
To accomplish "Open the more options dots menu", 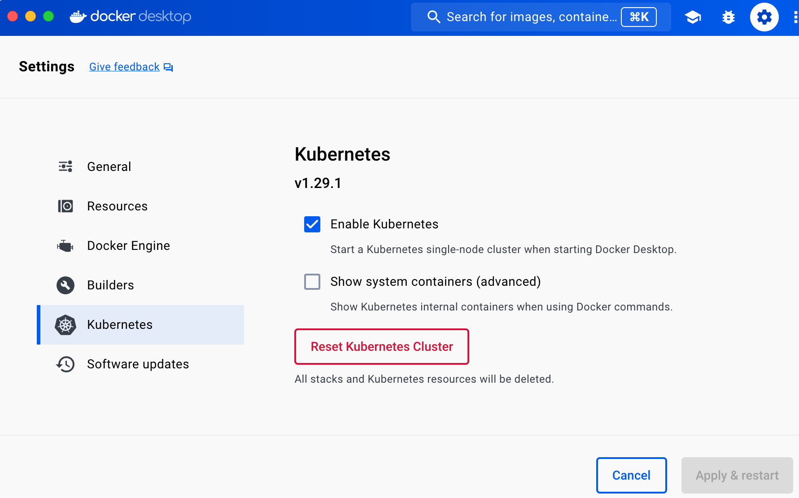I will click(x=795, y=17).
